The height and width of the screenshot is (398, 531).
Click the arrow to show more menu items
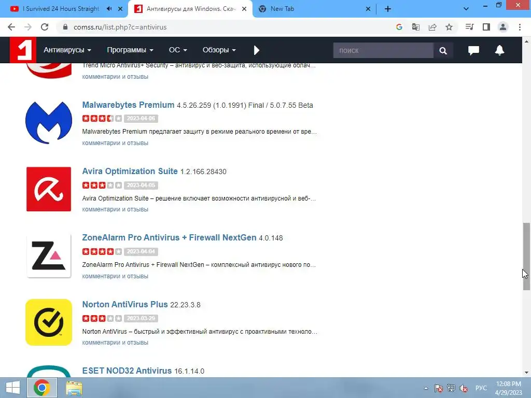click(x=256, y=50)
